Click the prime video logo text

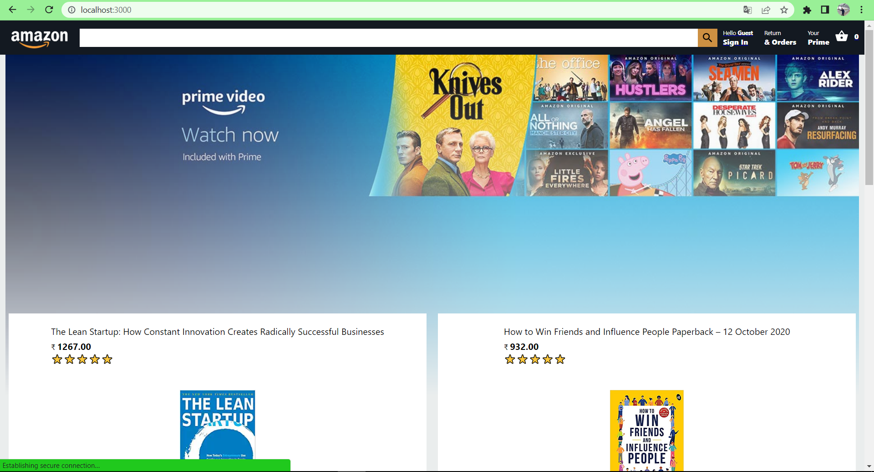tap(223, 102)
